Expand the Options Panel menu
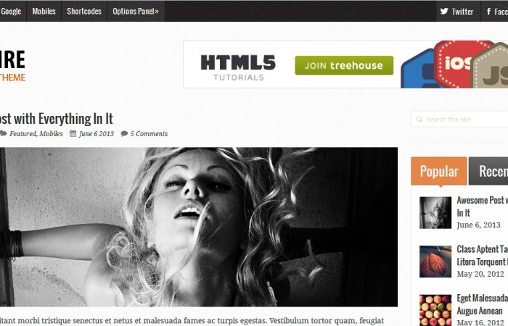The image size is (508, 326). pyautogui.click(x=136, y=11)
